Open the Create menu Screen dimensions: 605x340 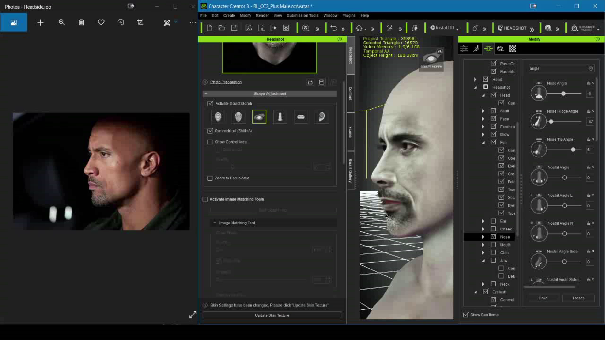coord(229,15)
